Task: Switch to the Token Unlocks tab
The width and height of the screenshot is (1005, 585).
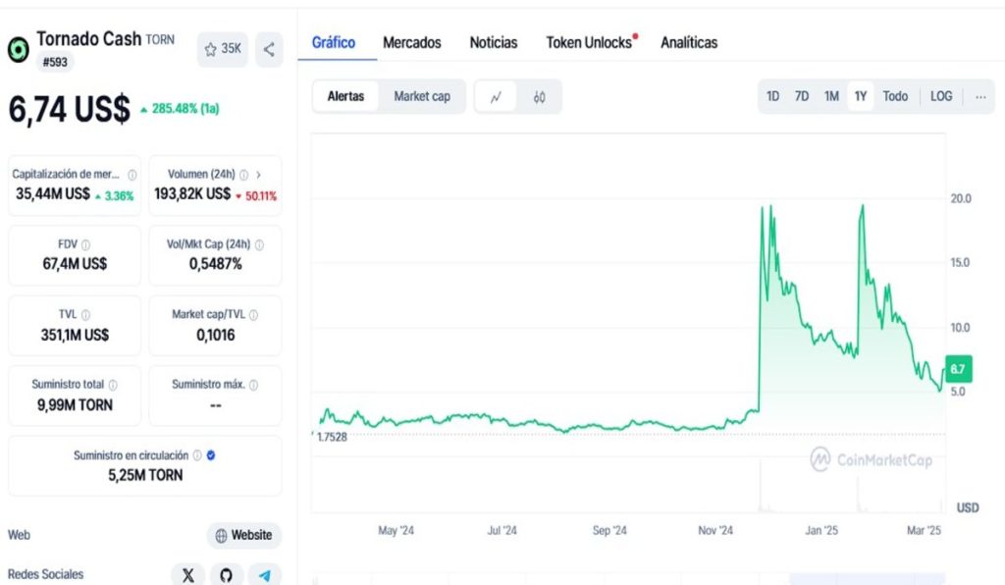Action: coord(590,42)
